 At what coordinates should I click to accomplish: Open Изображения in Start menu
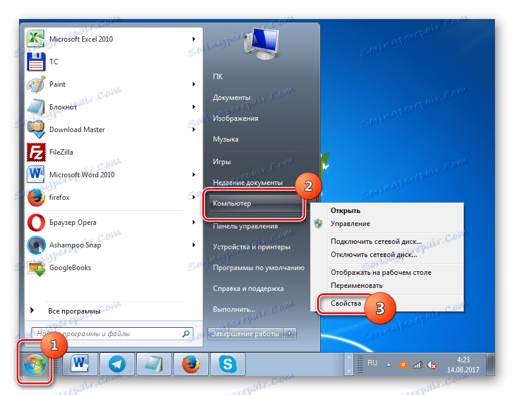tap(236, 118)
